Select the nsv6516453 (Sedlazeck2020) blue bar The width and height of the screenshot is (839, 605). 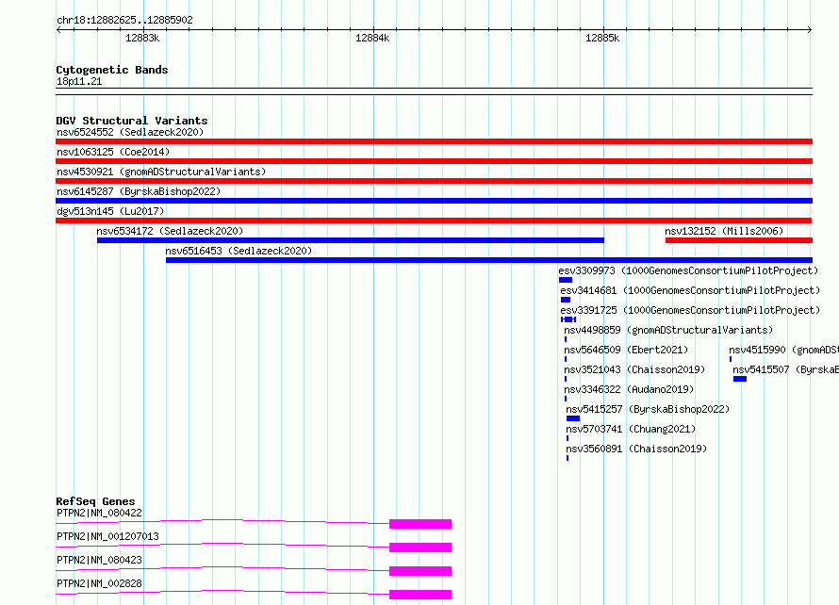(489, 260)
